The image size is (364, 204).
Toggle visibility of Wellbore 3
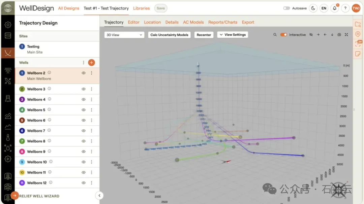pos(84,89)
